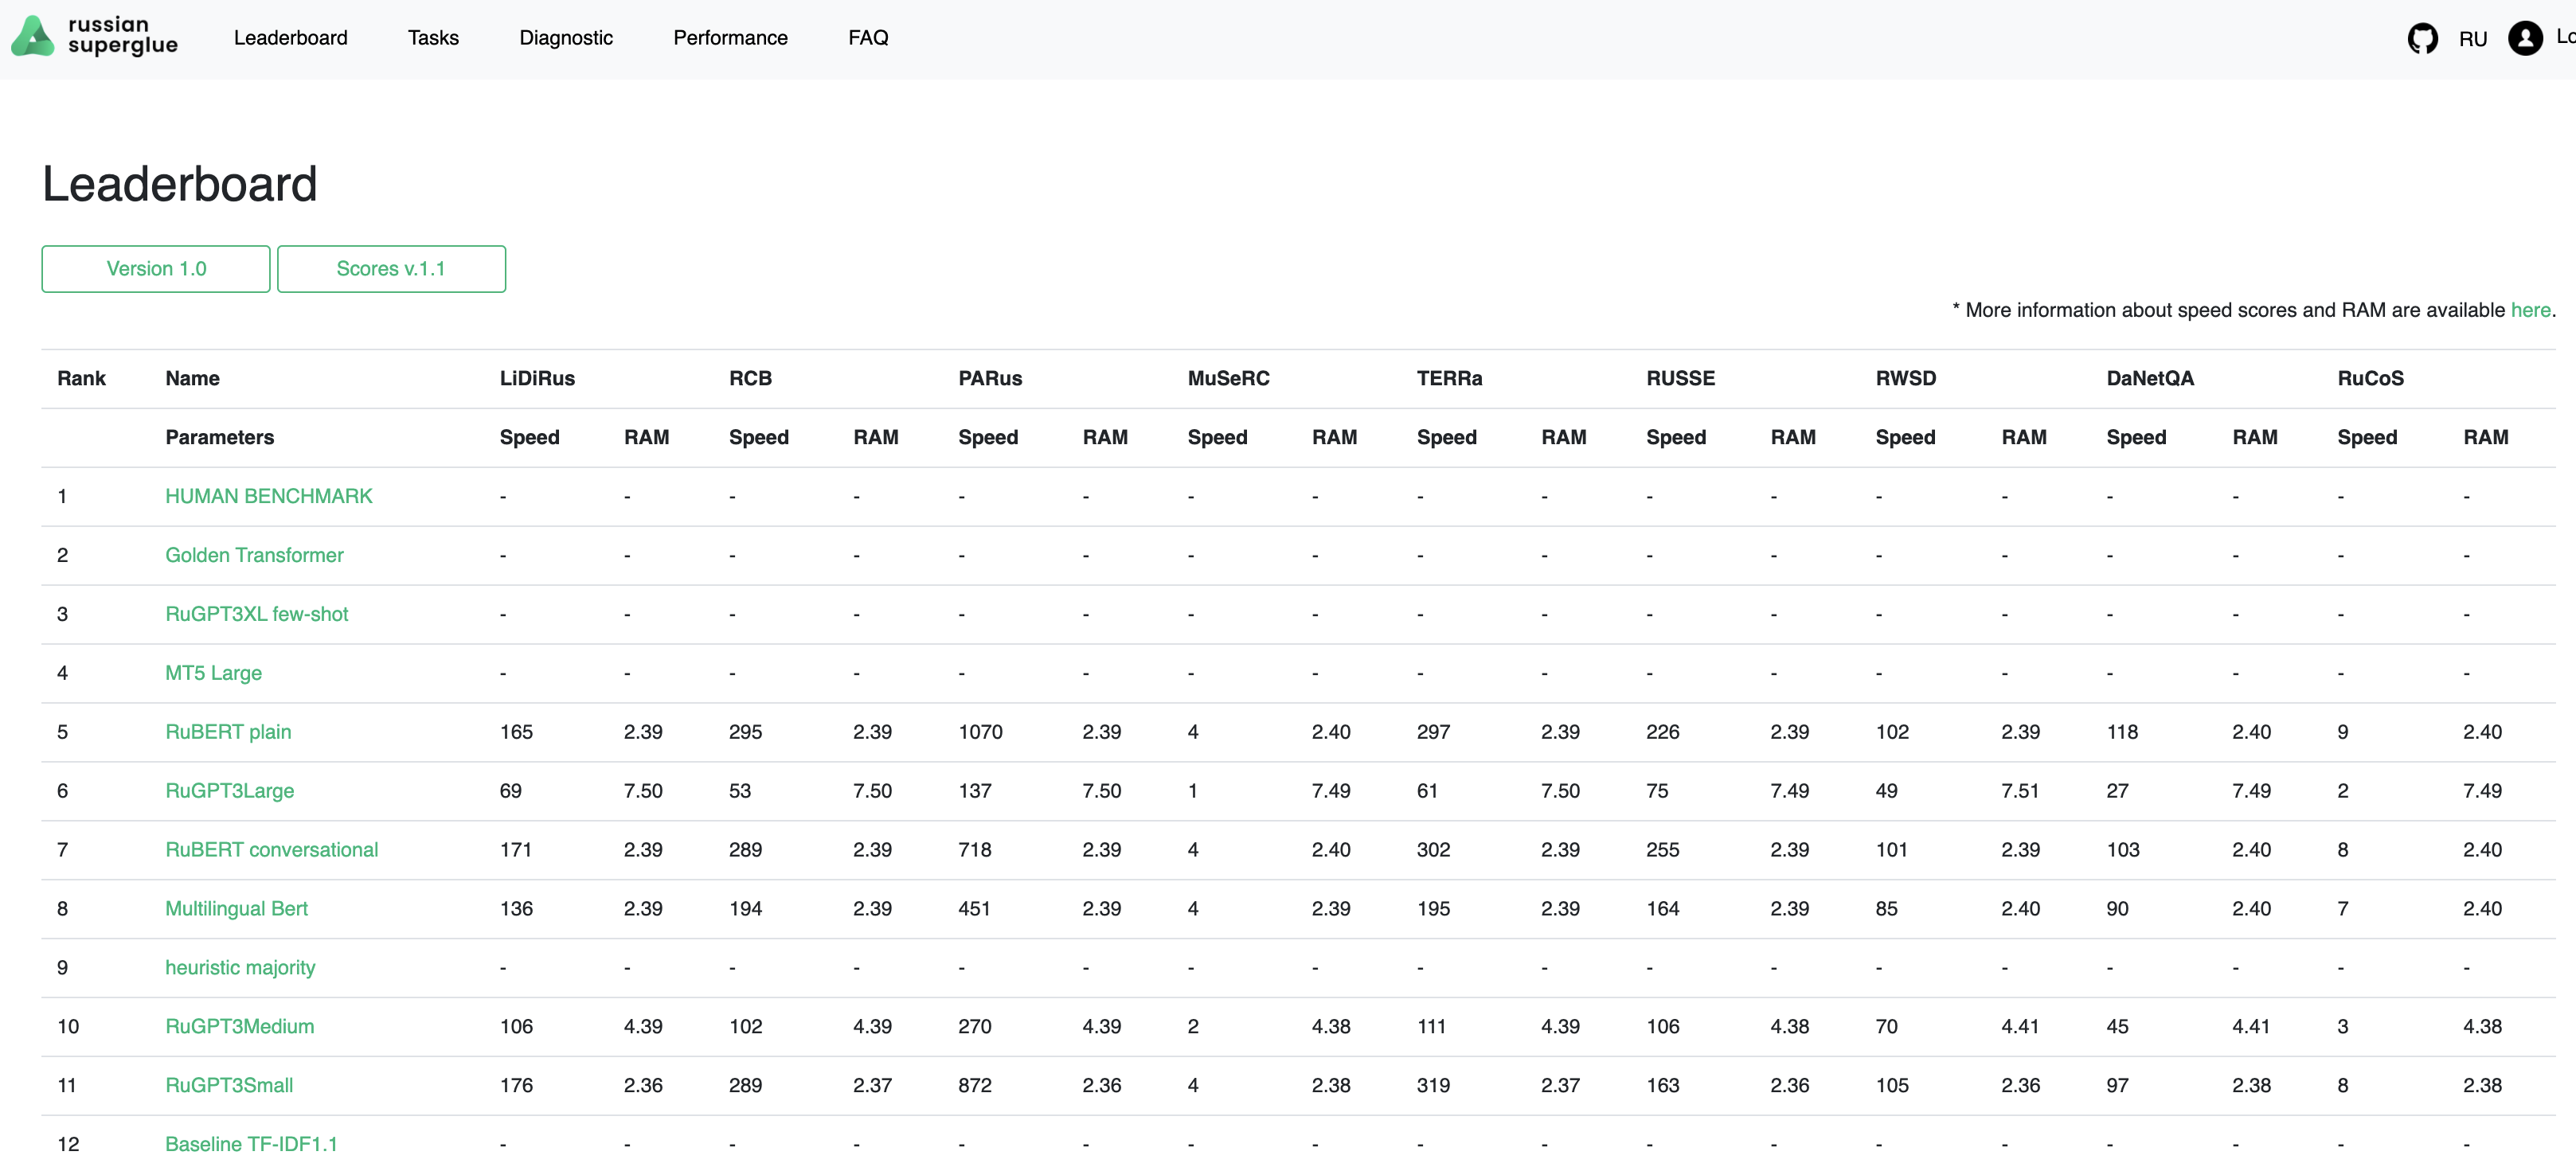Open the GitHub repository icon
The height and width of the screenshot is (1171, 2576).
click(2421, 39)
